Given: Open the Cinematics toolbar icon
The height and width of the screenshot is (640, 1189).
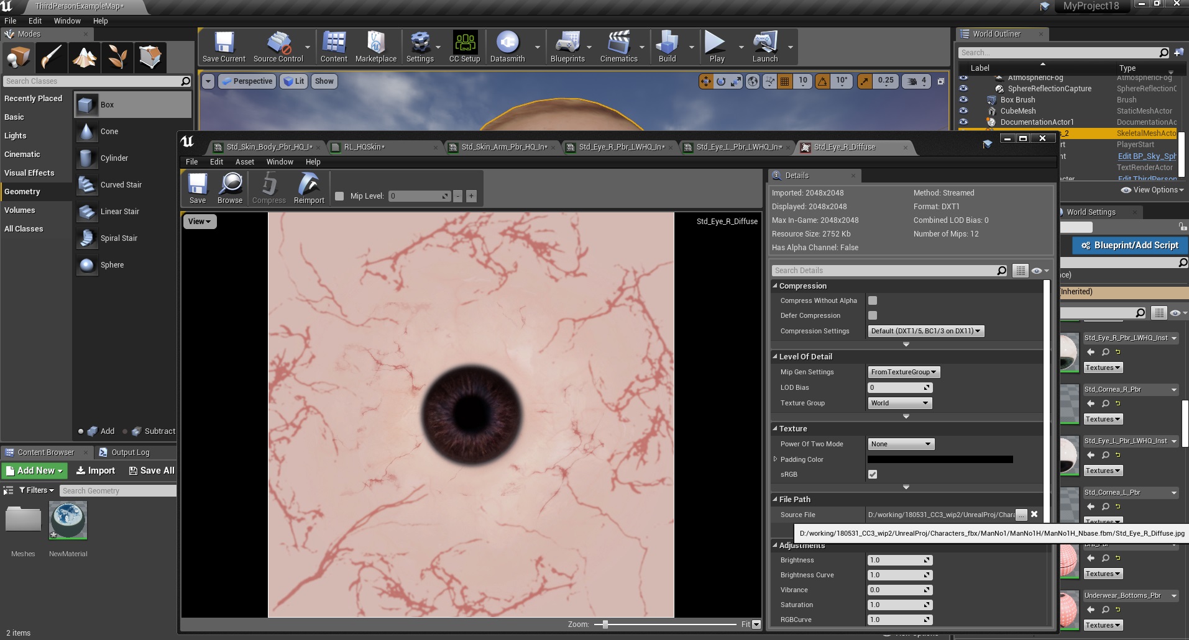Looking at the screenshot, I should 618,47.
